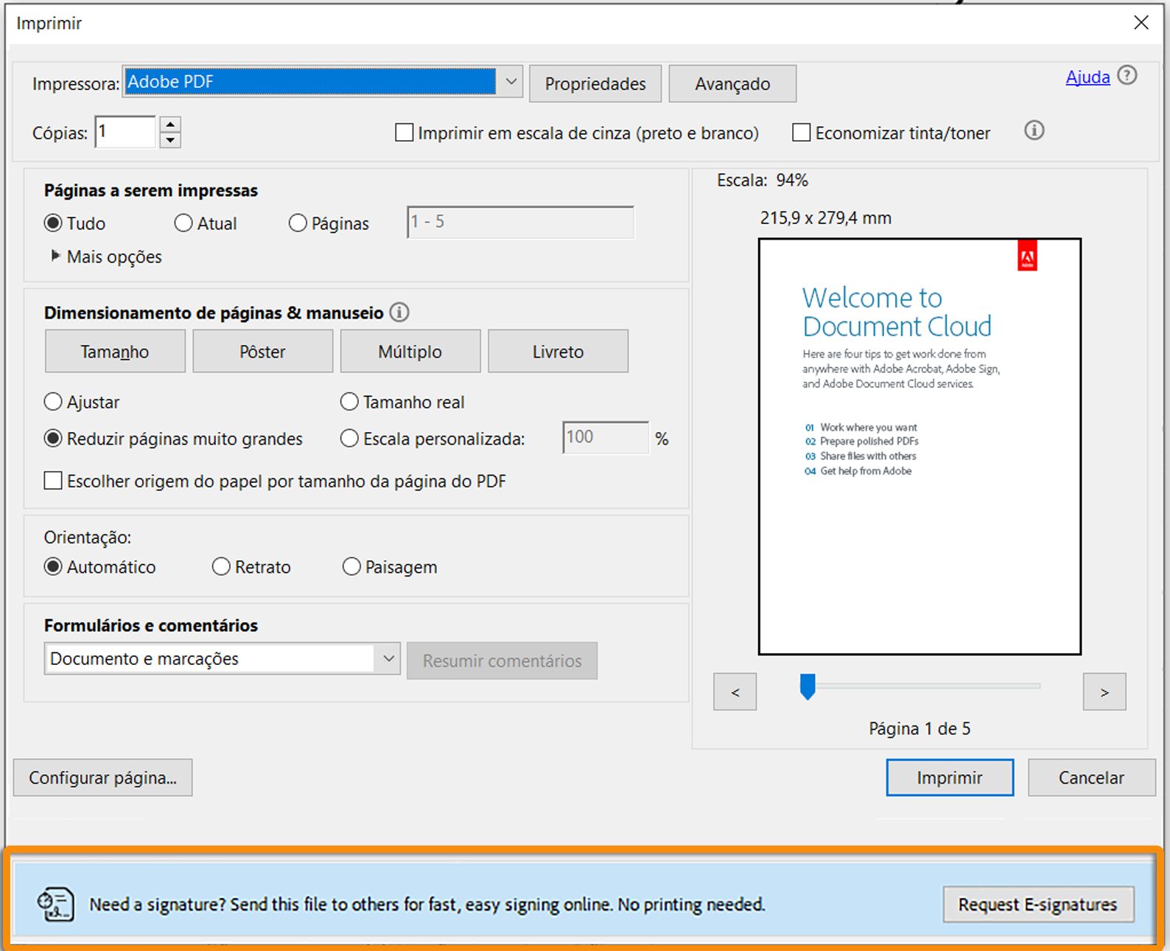This screenshot has width=1170, height=951.
Task: Increase the copies count with up arrow
Action: tap(170, 125)
